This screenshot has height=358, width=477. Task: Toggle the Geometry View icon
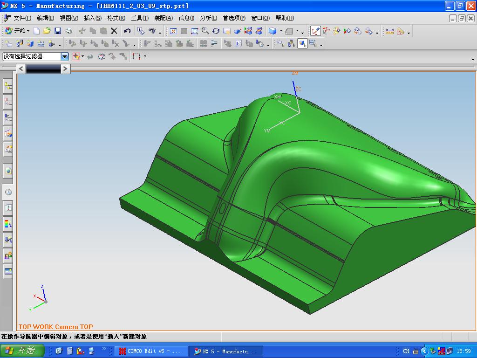[x=302, y=44]
